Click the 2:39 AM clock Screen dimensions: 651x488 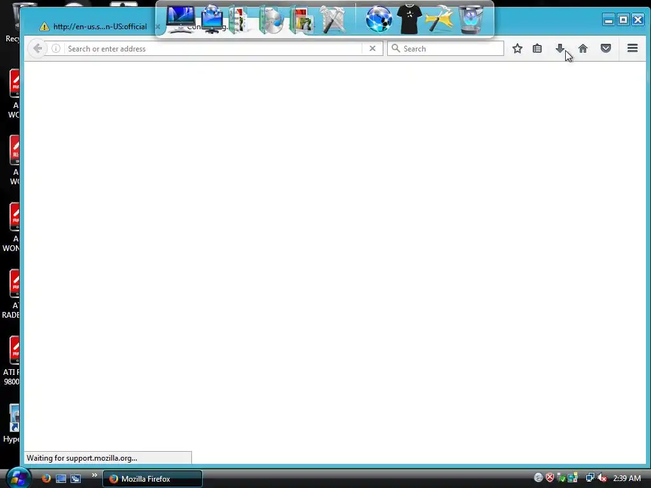pyautogui.click(x=627, y=478)
